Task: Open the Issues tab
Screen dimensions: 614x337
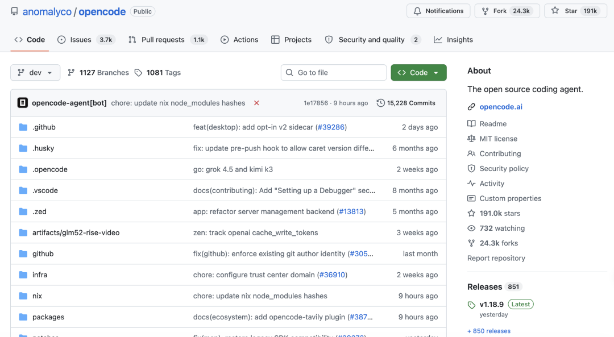Action: tap(86, 40)
